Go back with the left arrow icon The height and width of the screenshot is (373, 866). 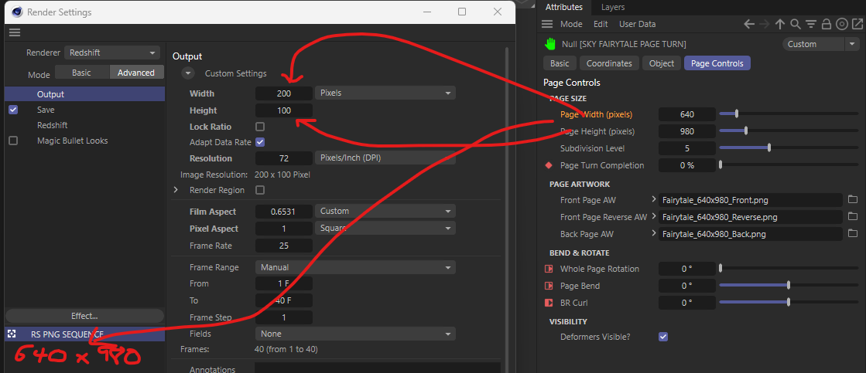[x=749, y=24]
